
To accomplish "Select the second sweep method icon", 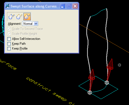I will click(19, 17).
